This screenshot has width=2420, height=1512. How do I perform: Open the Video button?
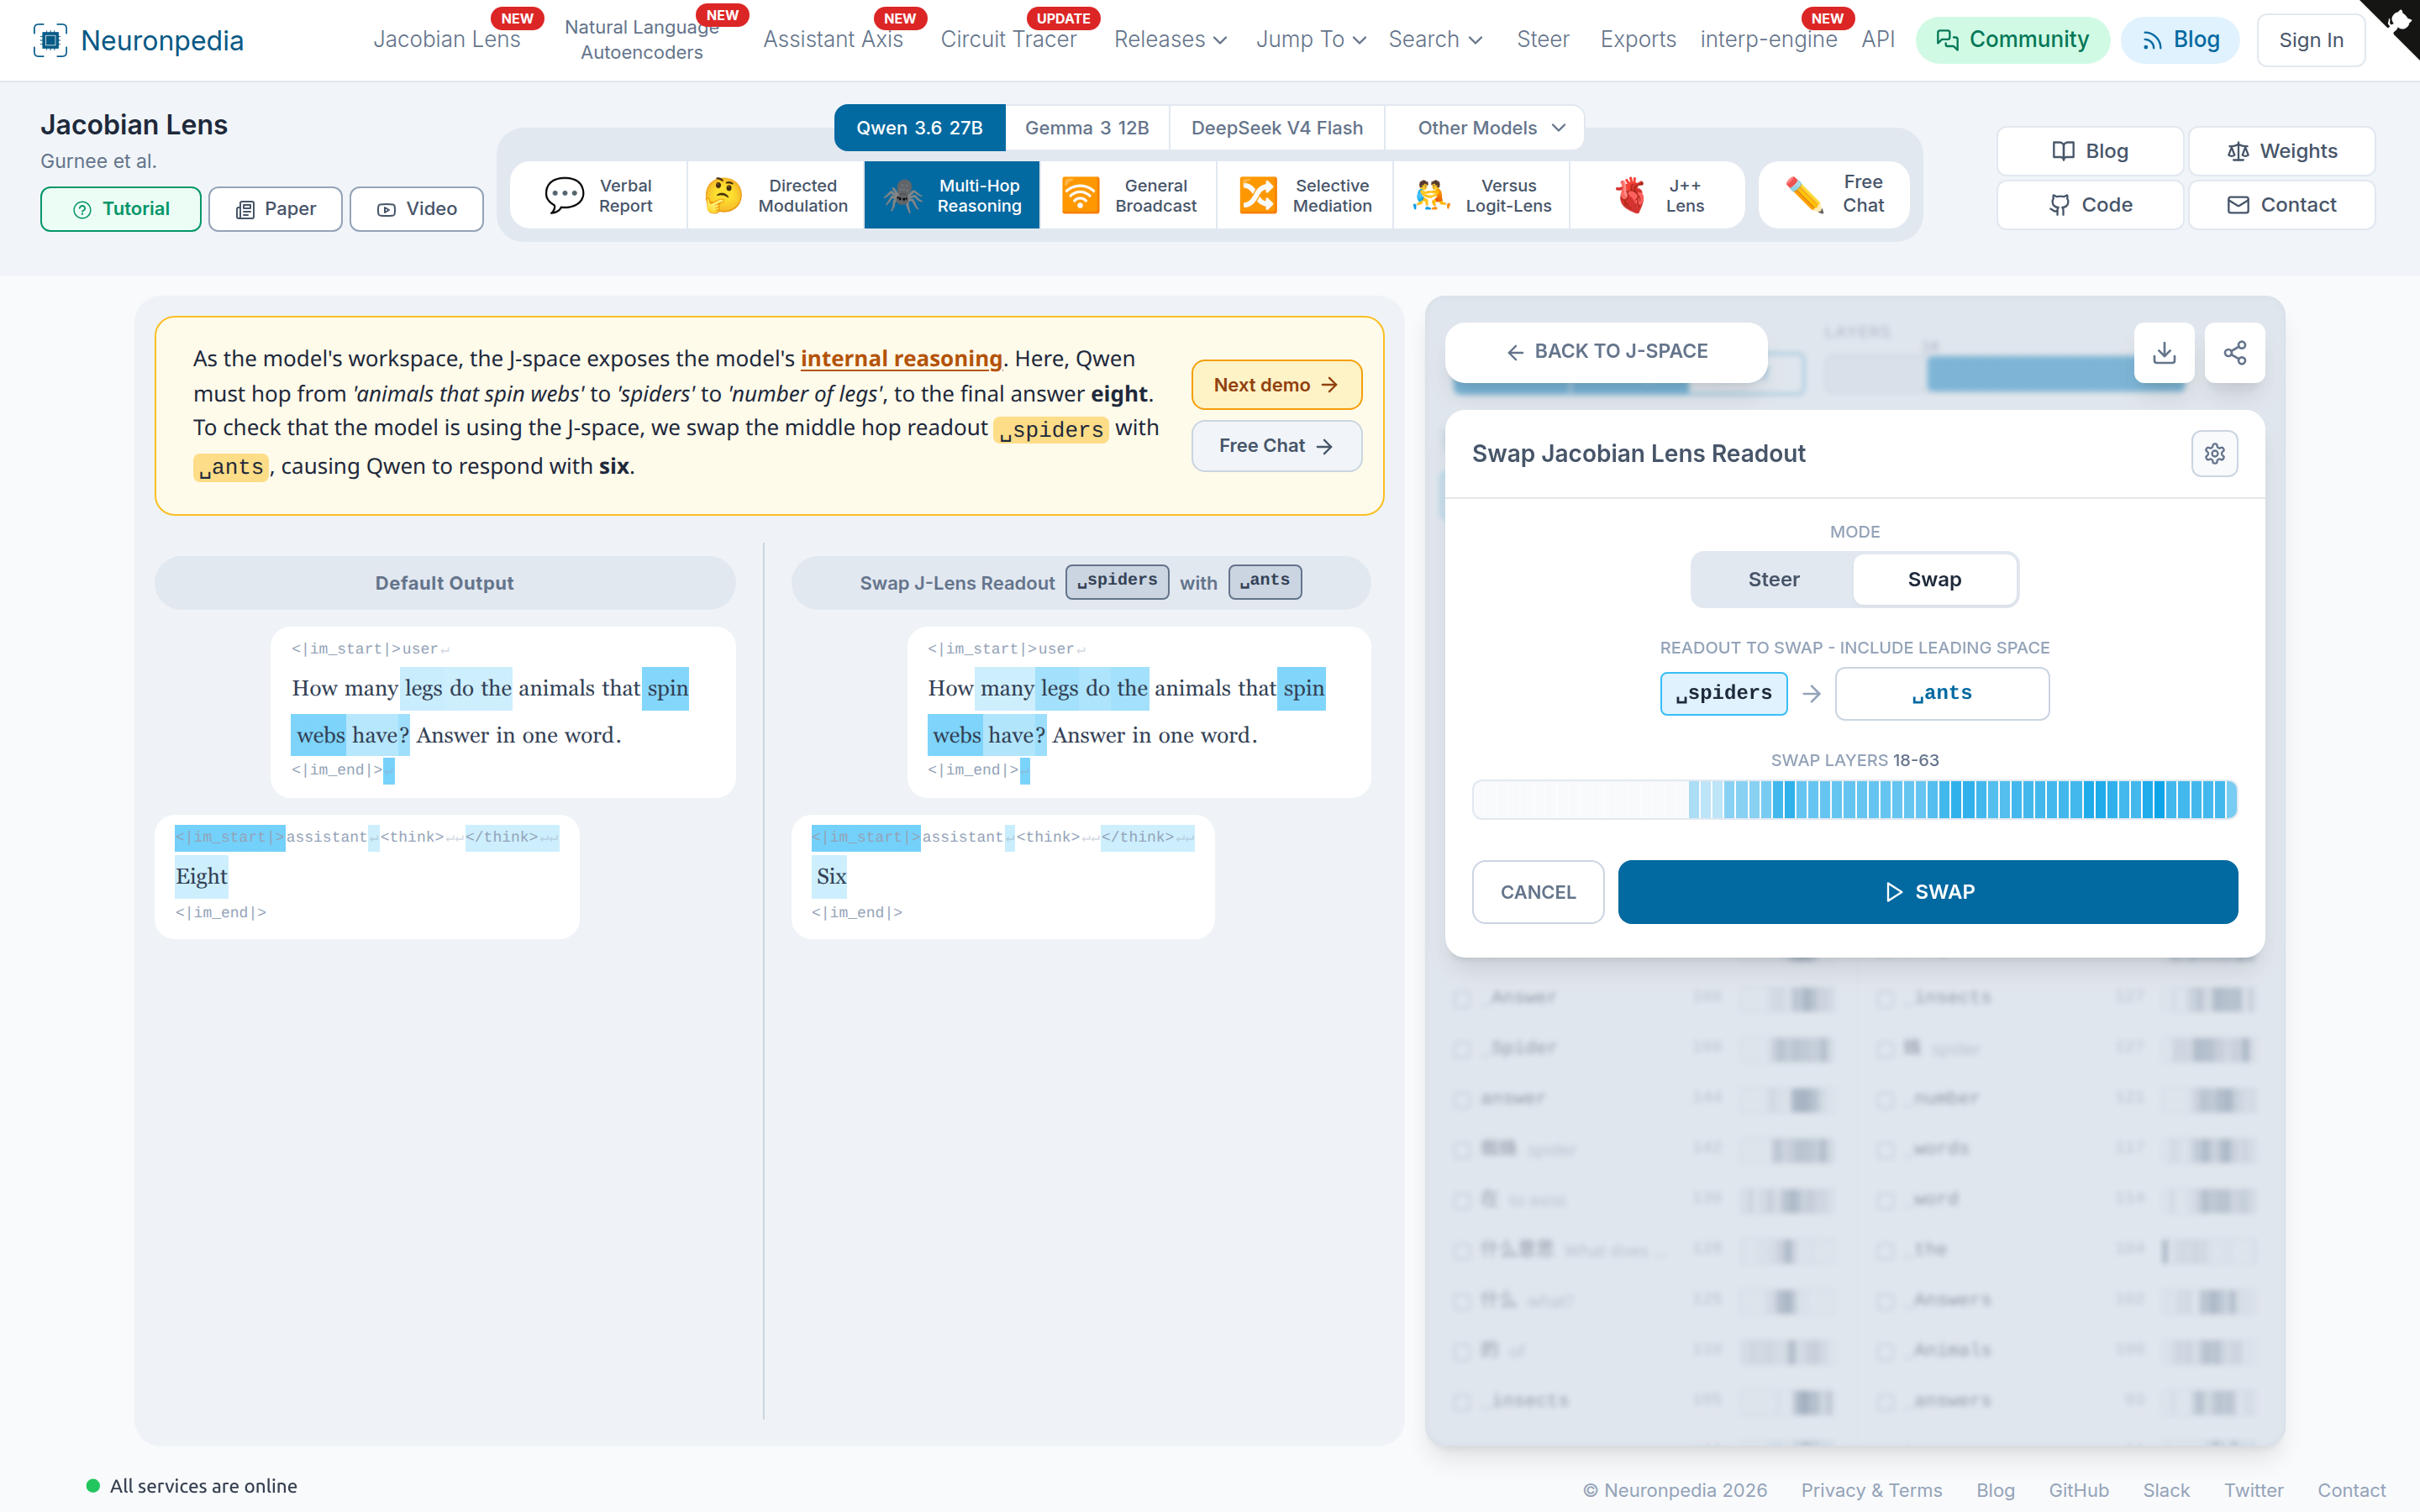pyautogui.click(x=416, y=209)
